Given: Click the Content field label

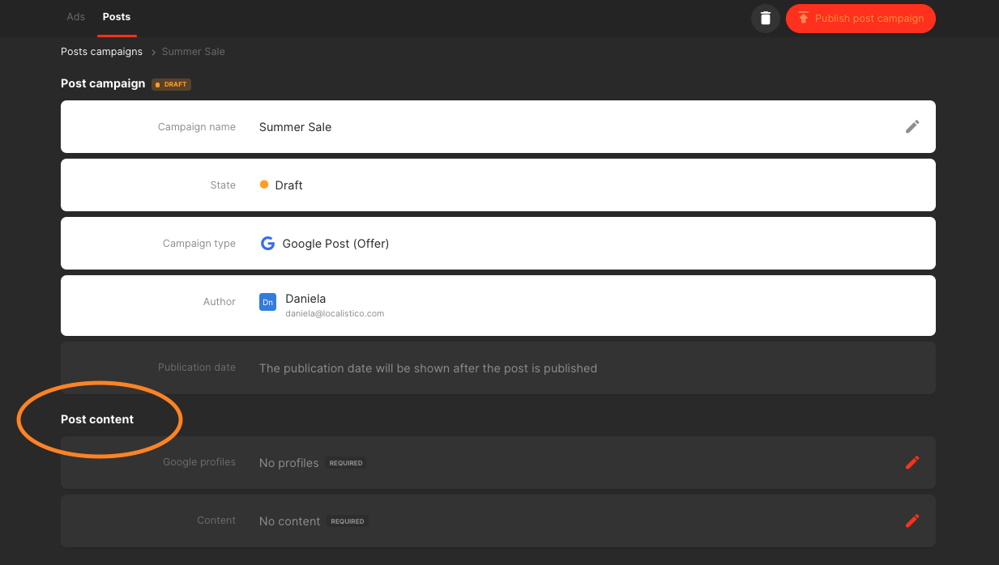Looking at the screenshot, I should (216, 520).
